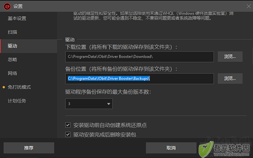253x158 pixels.
Task: Open the 免打扰模式 settings section
Action: pyautogui.click(x=28, y=87)
